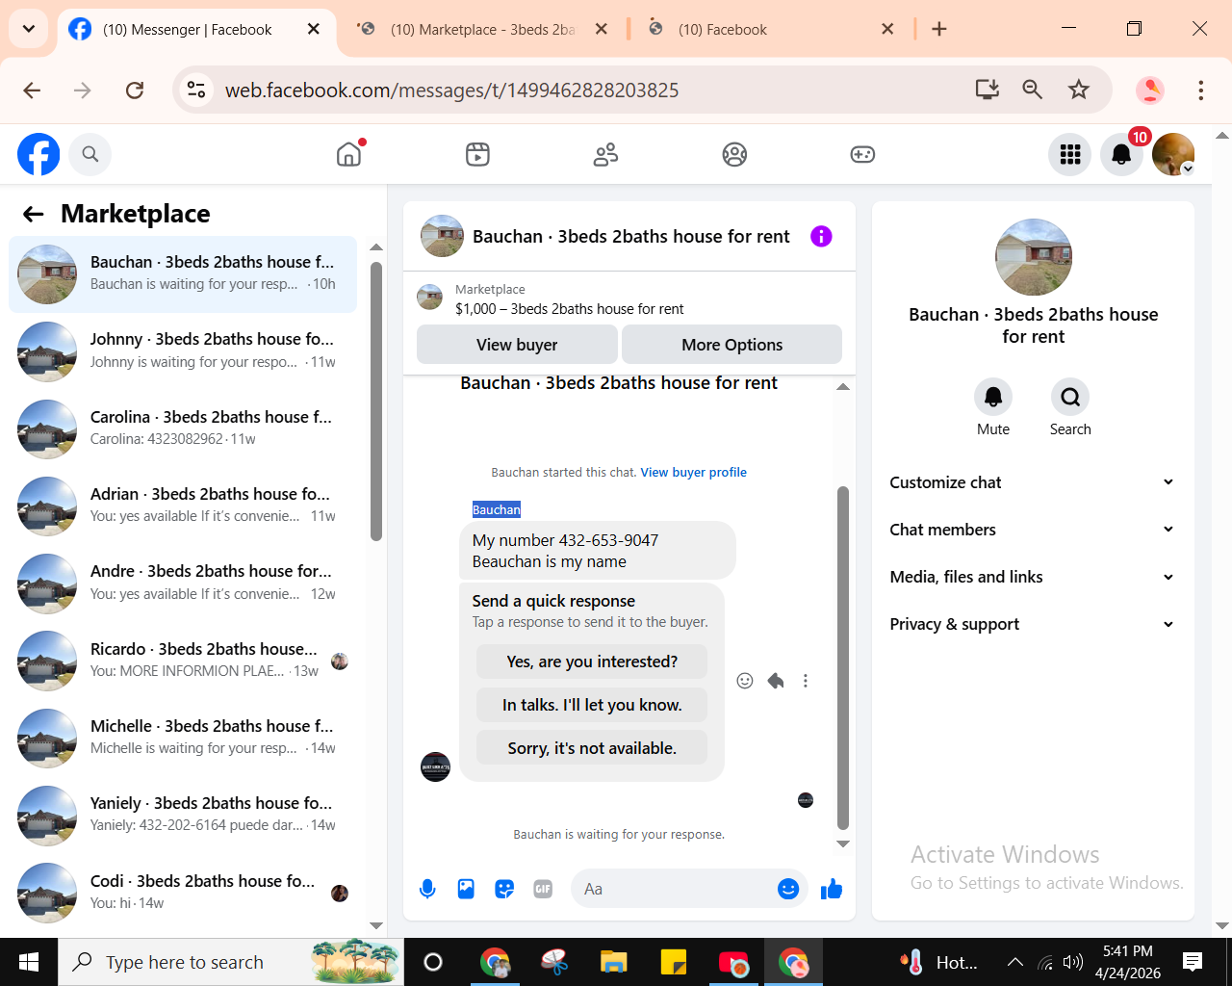The height and width of the screenshot is (986, 1232).
Task: Open the Groups icon in top navigation
Action: tap(734, 154)
